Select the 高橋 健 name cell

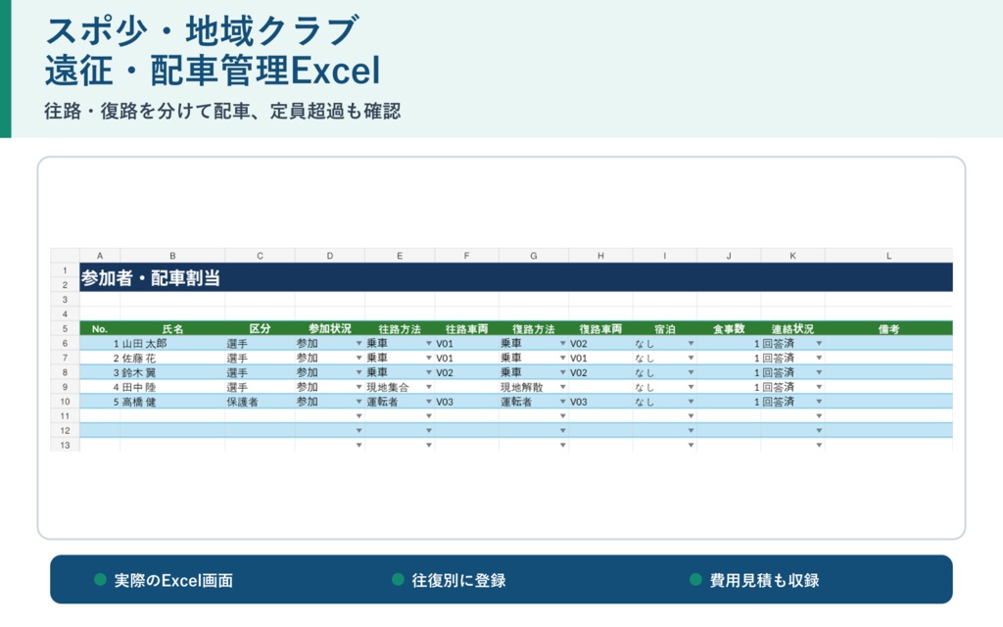point(172,402)
